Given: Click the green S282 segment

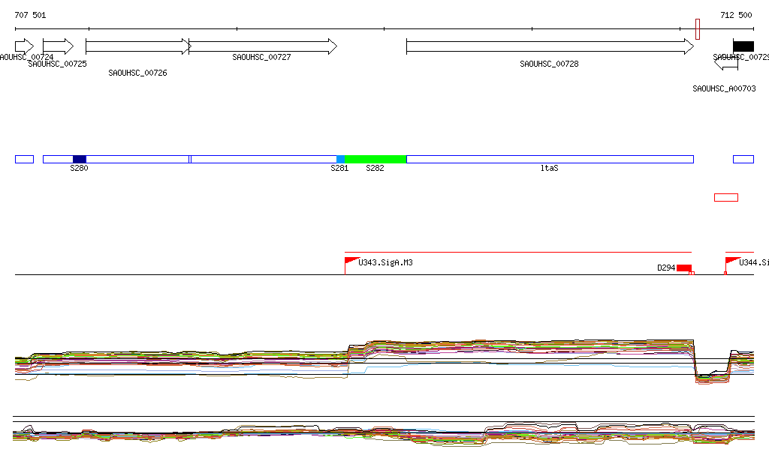Looking at the screenshot, I should point(375,159).
